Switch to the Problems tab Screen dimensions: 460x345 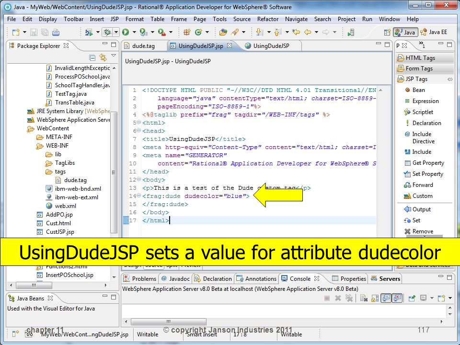tap(140, 278)
